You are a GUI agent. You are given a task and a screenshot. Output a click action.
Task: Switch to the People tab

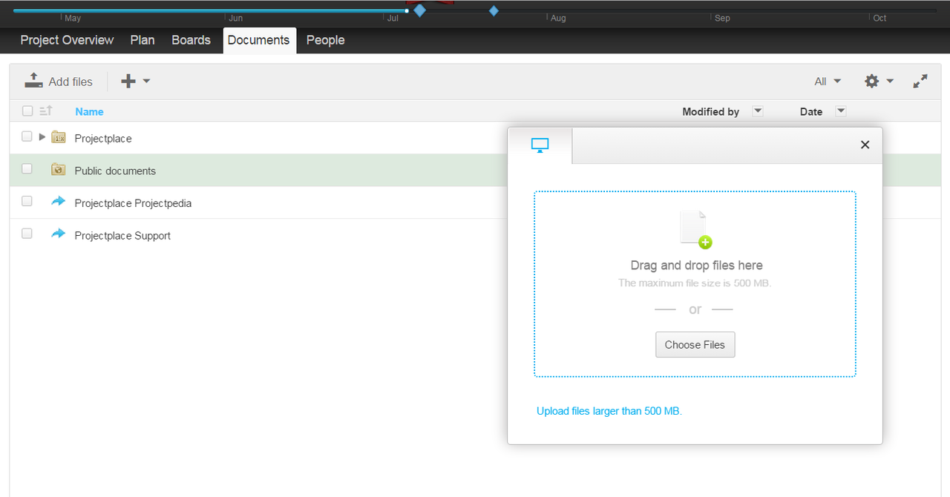(x=326, y=40)
